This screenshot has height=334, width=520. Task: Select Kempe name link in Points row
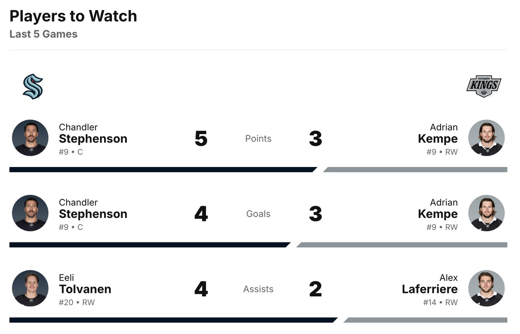tap(438, 139)
